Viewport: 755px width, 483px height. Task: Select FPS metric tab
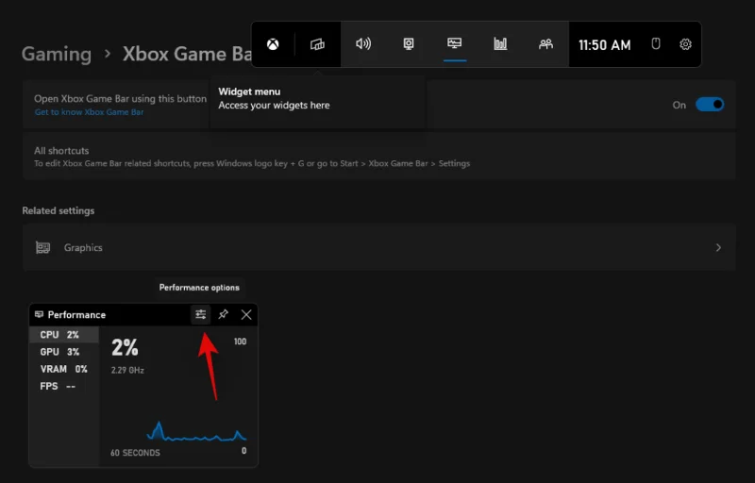click(x=64, y=386)
